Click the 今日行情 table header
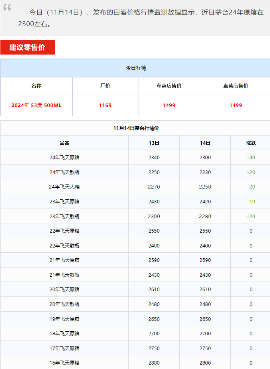Viewport: 270px width, 369px height. [x=136, y=68]
